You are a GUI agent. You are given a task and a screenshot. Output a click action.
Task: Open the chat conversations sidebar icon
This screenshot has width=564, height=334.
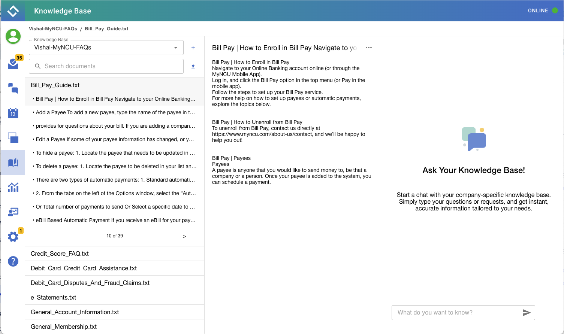pos(13,88)
